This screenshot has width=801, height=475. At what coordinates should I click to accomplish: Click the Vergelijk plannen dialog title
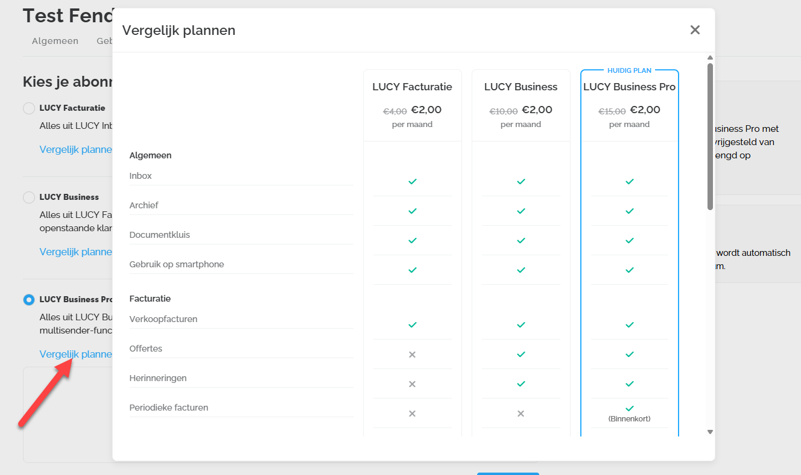pyautogui.click(x=179, y=30)
